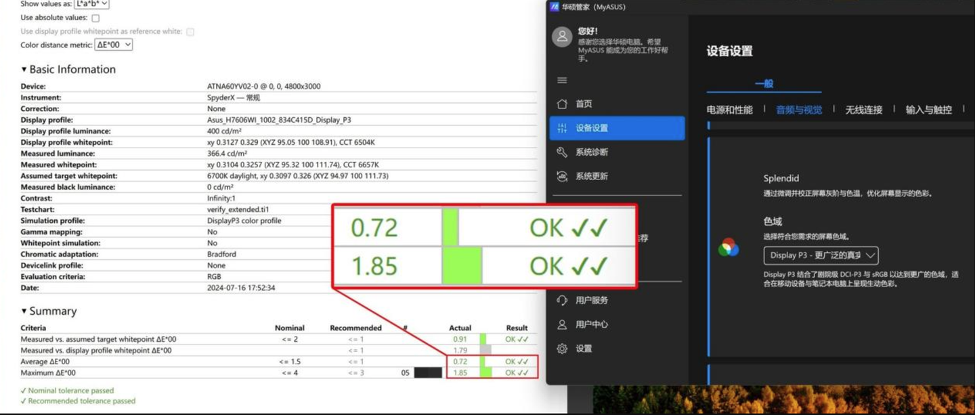Open the 色域 Display P3 dropdown

pyautogui.click(x=821, y=255)
